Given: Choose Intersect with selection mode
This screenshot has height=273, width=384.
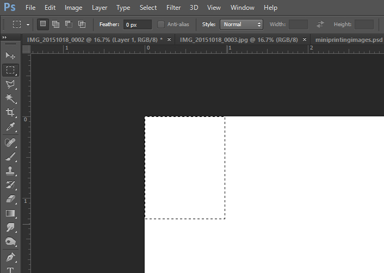Looking at the screenshot, I should coord(82,24).
